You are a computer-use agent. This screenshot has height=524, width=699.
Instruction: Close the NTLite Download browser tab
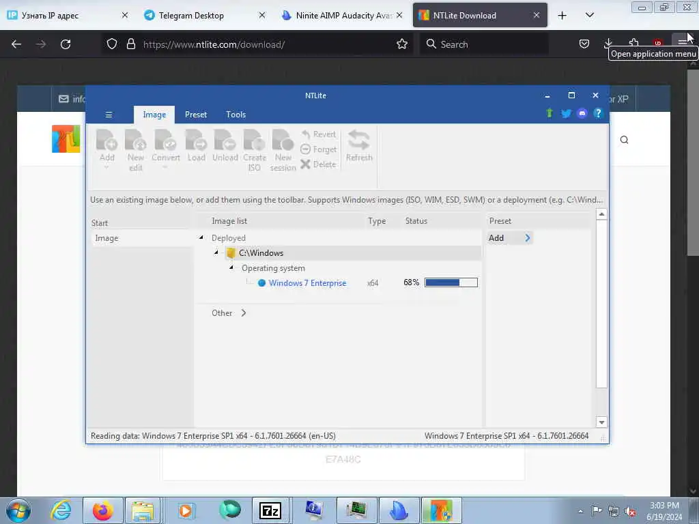click(537, 15)
